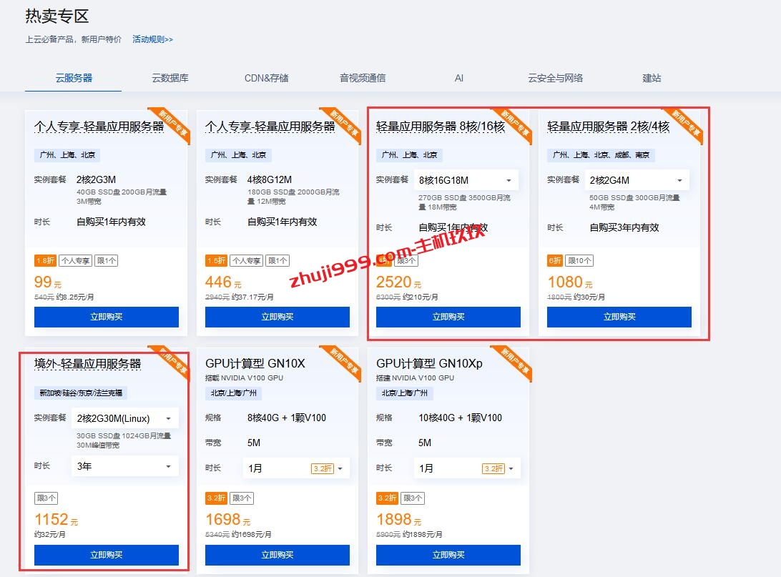The height and width of the screenshot is (577, 781).
Task: Open the 轻量应用服务器 8核/16核 title
Action: pos(441,127)
